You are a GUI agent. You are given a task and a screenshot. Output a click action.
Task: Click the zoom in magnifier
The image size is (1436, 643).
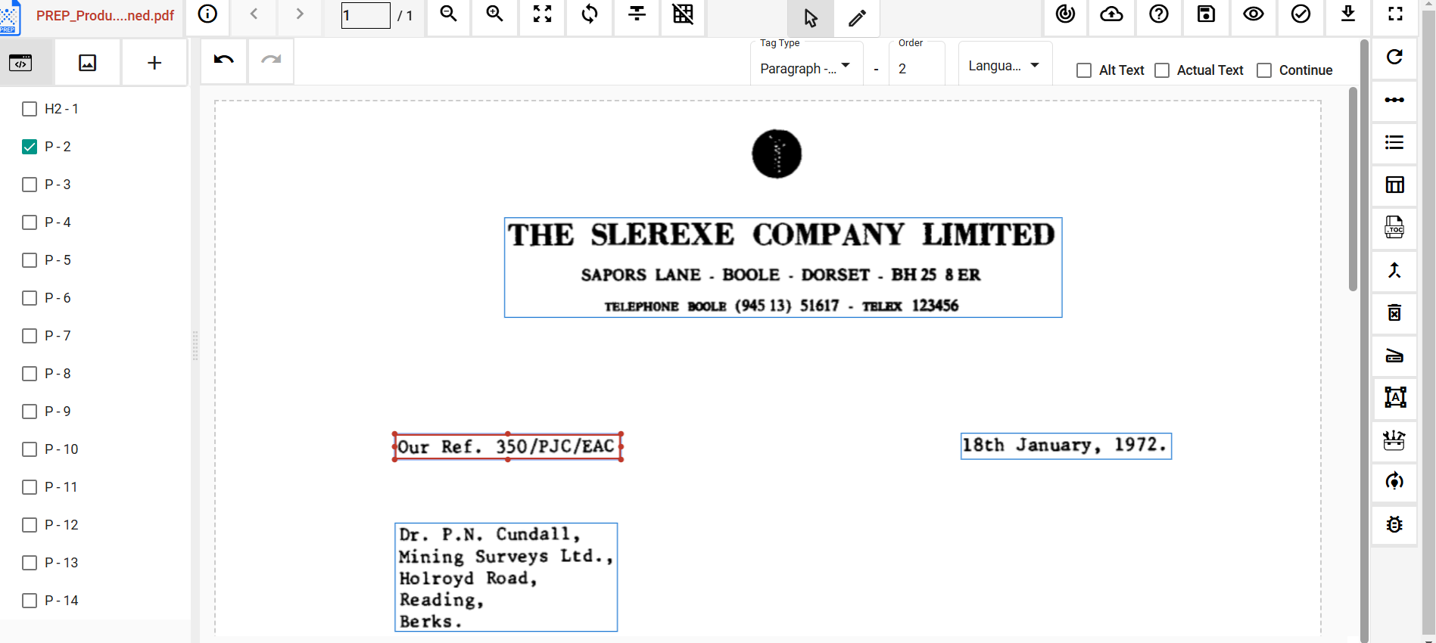pyautogui.click(x=495, y=14)
